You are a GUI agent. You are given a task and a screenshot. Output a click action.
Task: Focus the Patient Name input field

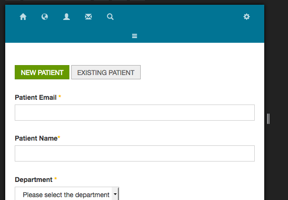coord(134,153)
